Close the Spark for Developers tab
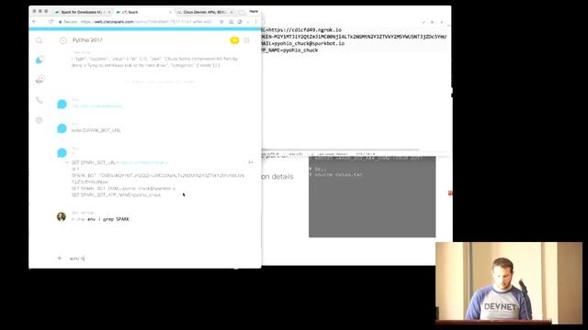588x330 pixels. (109, 12)
